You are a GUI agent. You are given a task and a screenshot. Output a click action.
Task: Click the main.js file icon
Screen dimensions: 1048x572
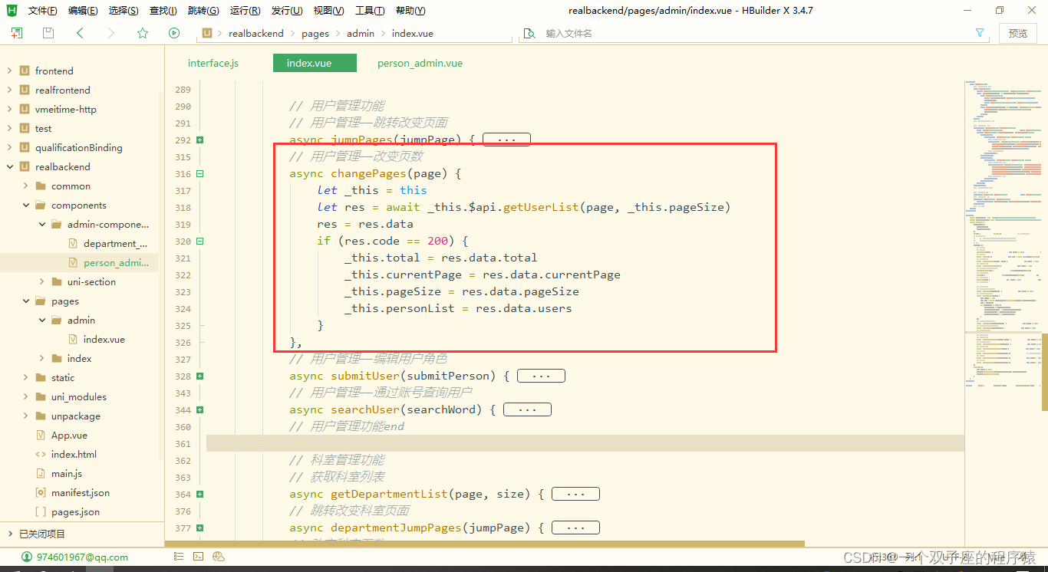click(41, 473)
